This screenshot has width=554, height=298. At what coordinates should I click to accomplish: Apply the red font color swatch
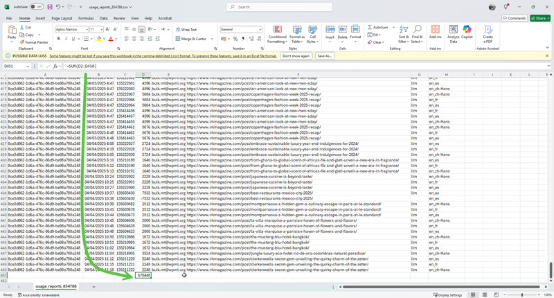click(111, 39)
